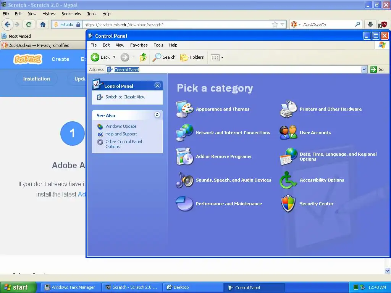The height and width of the screenshot is (293, 391).
Task: Click the uBlock Origin extension icon
Action: pos(382,24)
